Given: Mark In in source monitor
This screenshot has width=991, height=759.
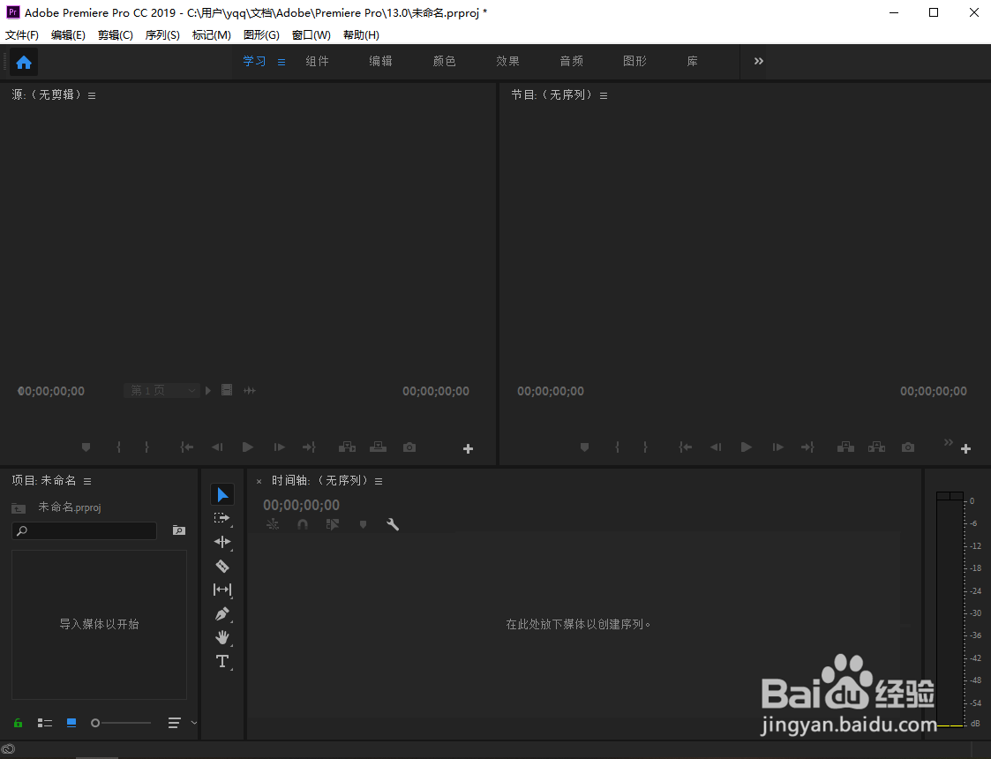Looking at the screenshot, I should (x=119, y=447).
